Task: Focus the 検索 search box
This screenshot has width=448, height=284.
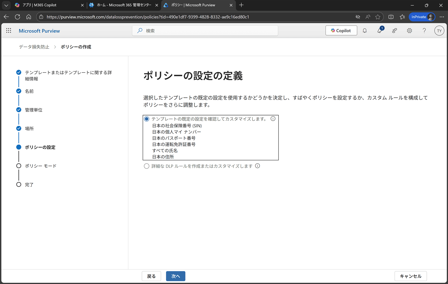Action: [x=205, y=30]
